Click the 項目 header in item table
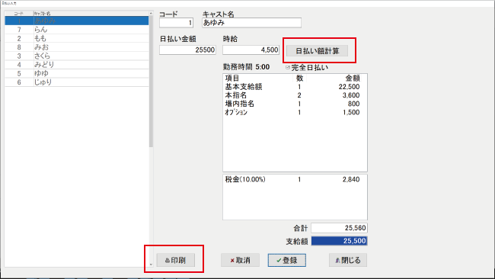Screen dimensions: 495x279 coord(232,78)
